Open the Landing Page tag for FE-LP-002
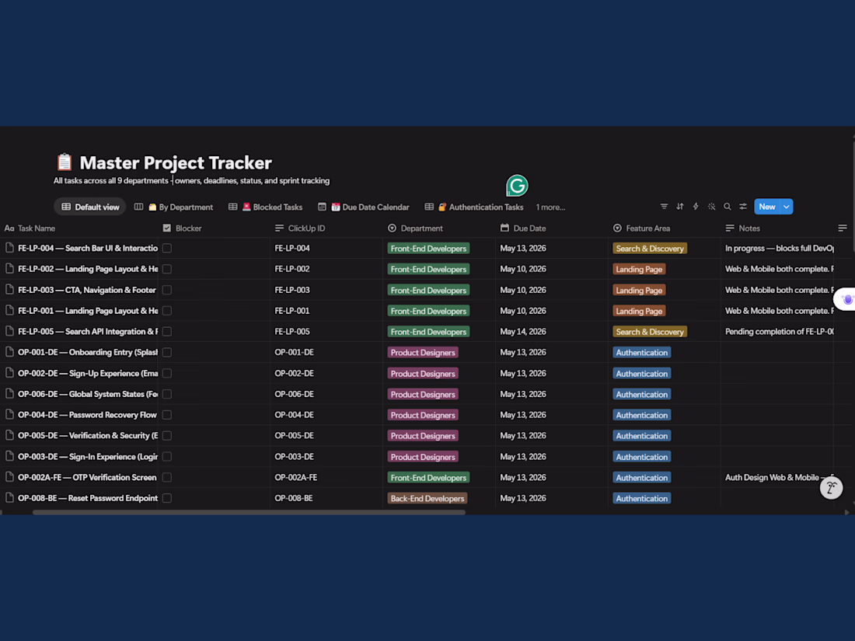 click(x=639, y=270)
